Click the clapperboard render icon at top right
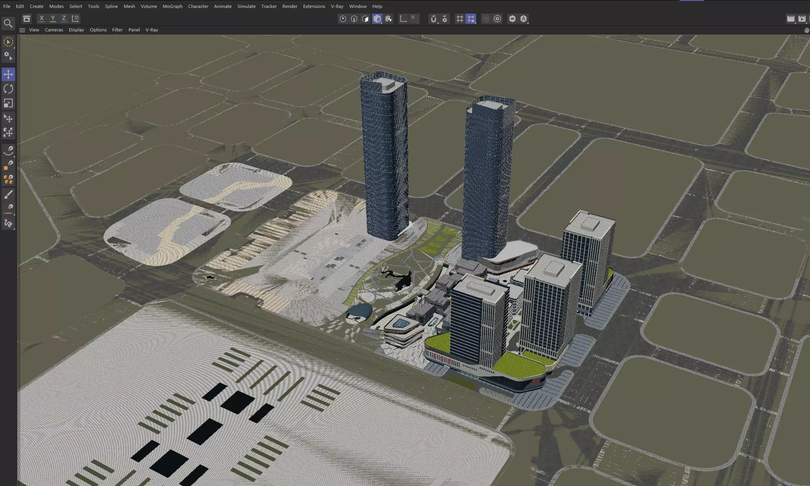 pos(791,19)
